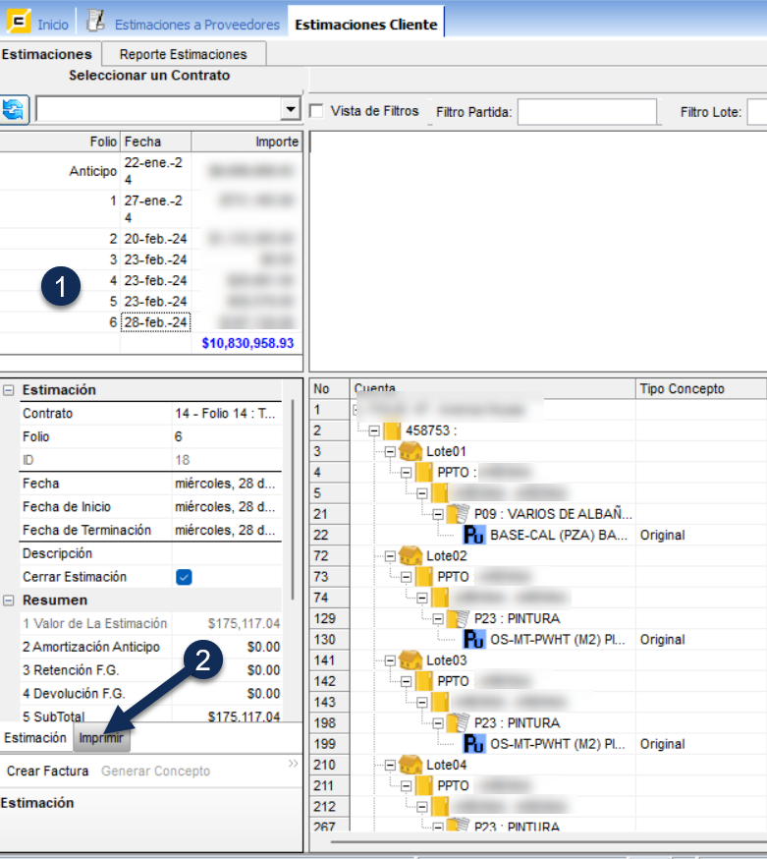
Task: Collapse the Lote02 tree node
Action: pos(390,555)
